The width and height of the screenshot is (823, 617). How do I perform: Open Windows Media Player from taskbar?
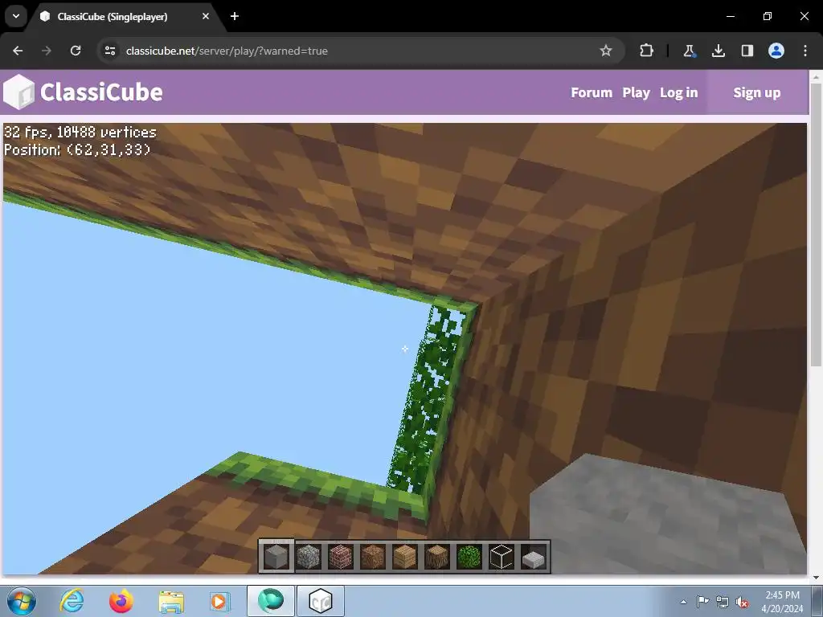click(219, 601)
